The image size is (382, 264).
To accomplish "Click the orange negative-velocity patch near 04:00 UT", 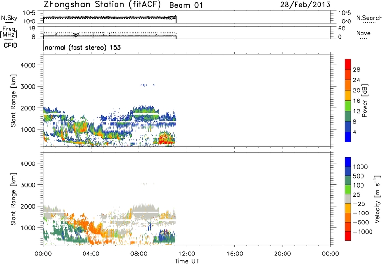I will [x=94, y=229].
